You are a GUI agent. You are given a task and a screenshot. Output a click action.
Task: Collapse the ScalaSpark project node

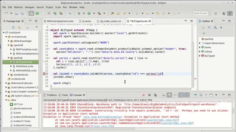tap(4, 33)
